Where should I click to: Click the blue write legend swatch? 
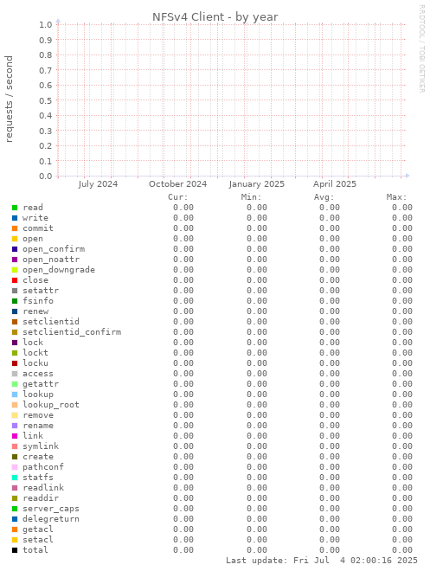15,218
